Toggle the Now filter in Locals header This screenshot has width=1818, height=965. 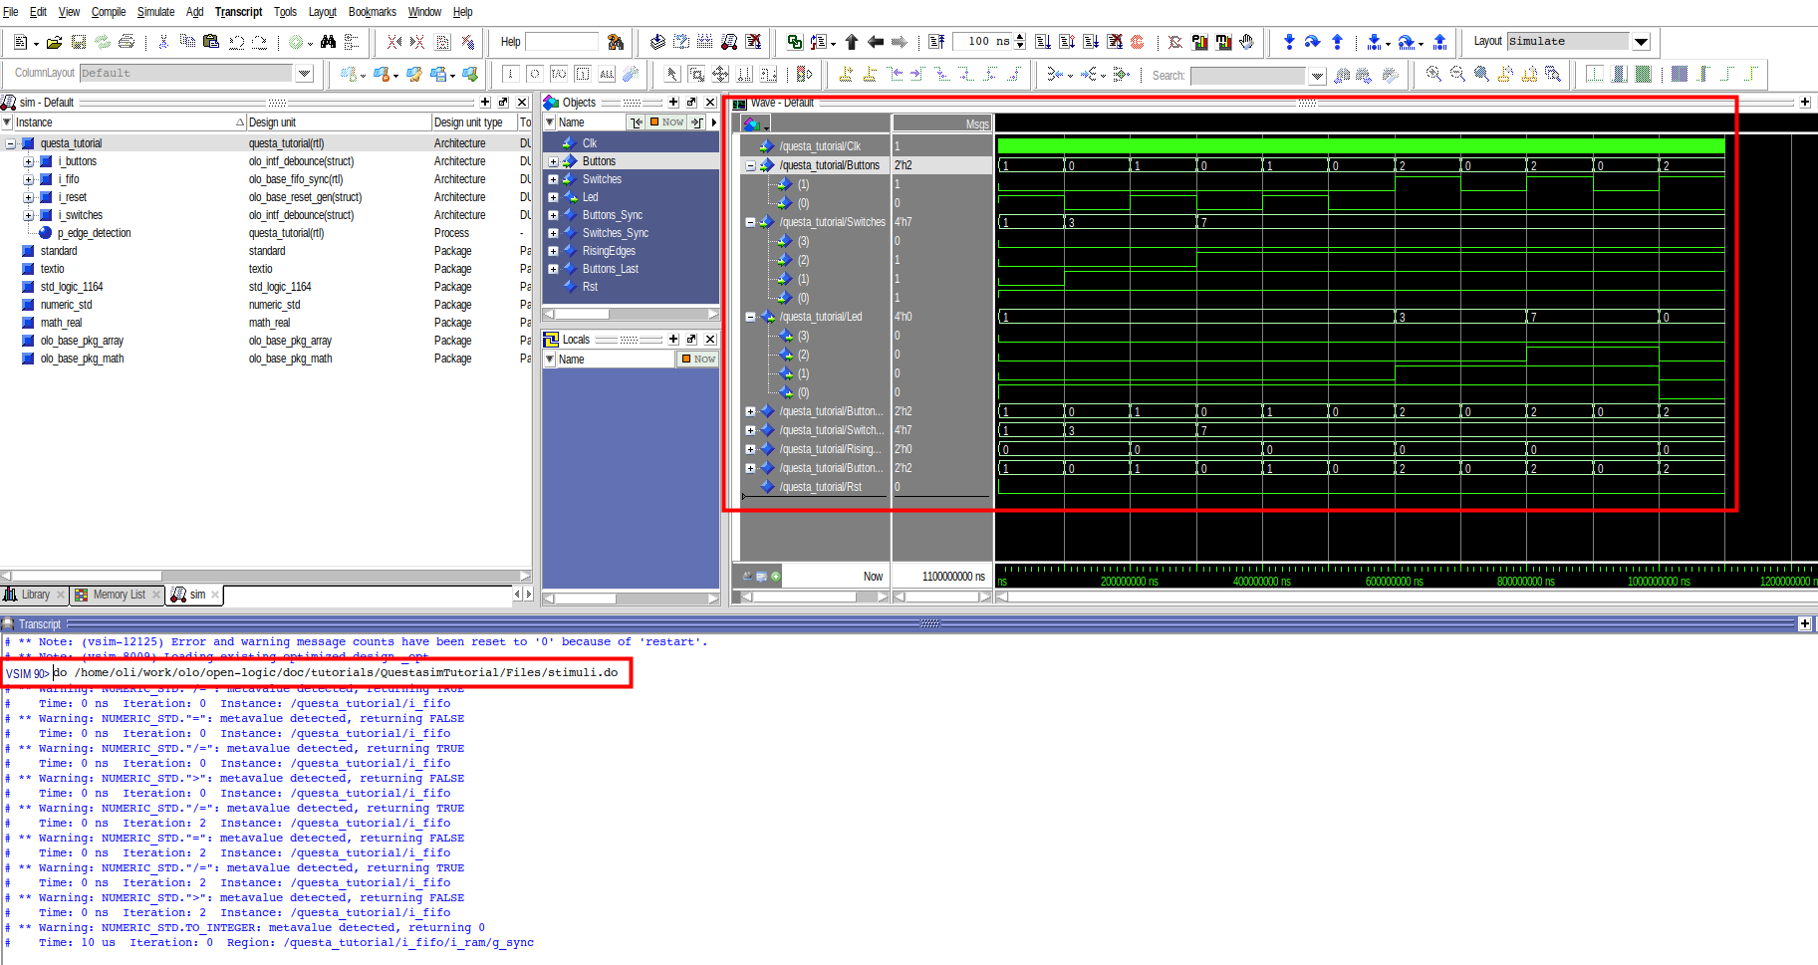(698, 359)
